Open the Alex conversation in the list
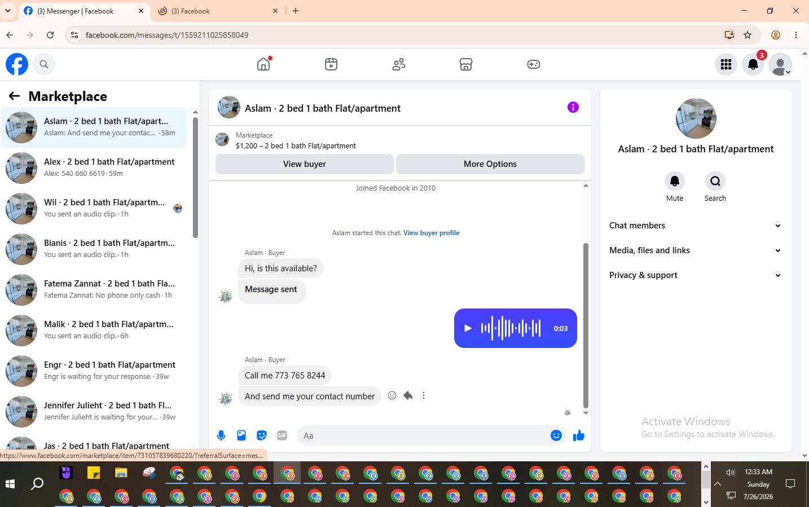This screenshot has width=809, height=507. [94, 168]
